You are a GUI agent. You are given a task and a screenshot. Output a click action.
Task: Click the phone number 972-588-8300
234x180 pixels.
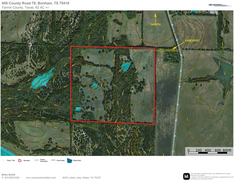pyautogui.click(x=11, y=178)
